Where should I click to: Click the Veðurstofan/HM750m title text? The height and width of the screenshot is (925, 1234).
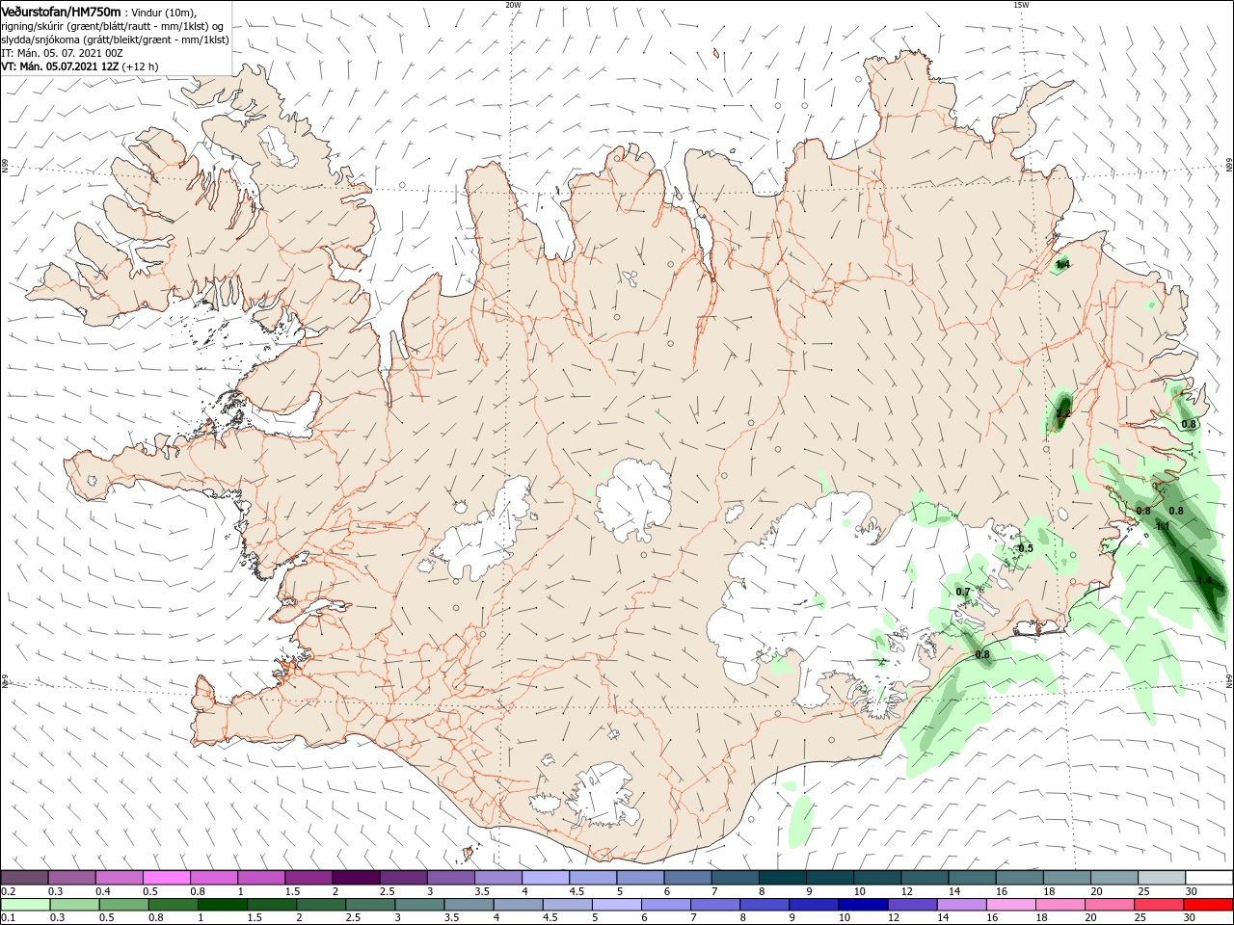coord(61,11)
